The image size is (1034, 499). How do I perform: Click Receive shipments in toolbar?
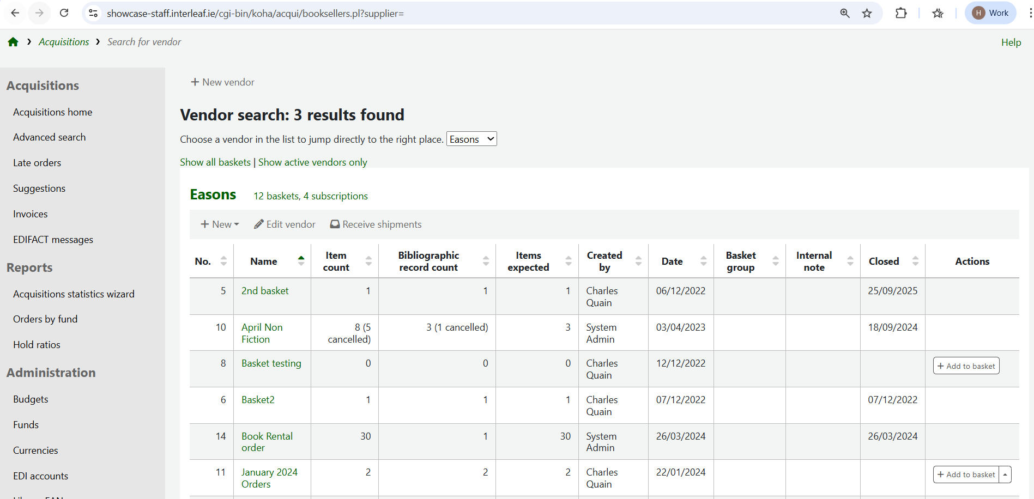click(x=376, y=224)
